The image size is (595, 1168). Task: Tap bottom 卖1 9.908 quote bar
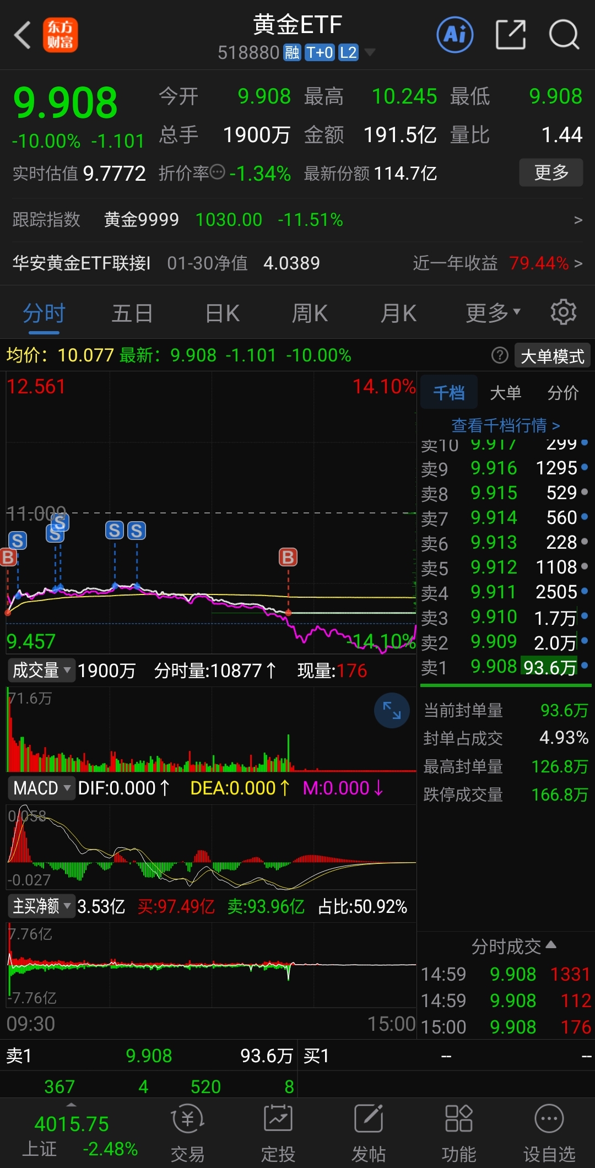tap(149, 1056)
